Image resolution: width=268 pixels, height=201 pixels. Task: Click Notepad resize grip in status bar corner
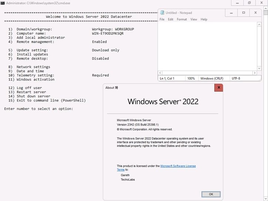tap(260, 80)
